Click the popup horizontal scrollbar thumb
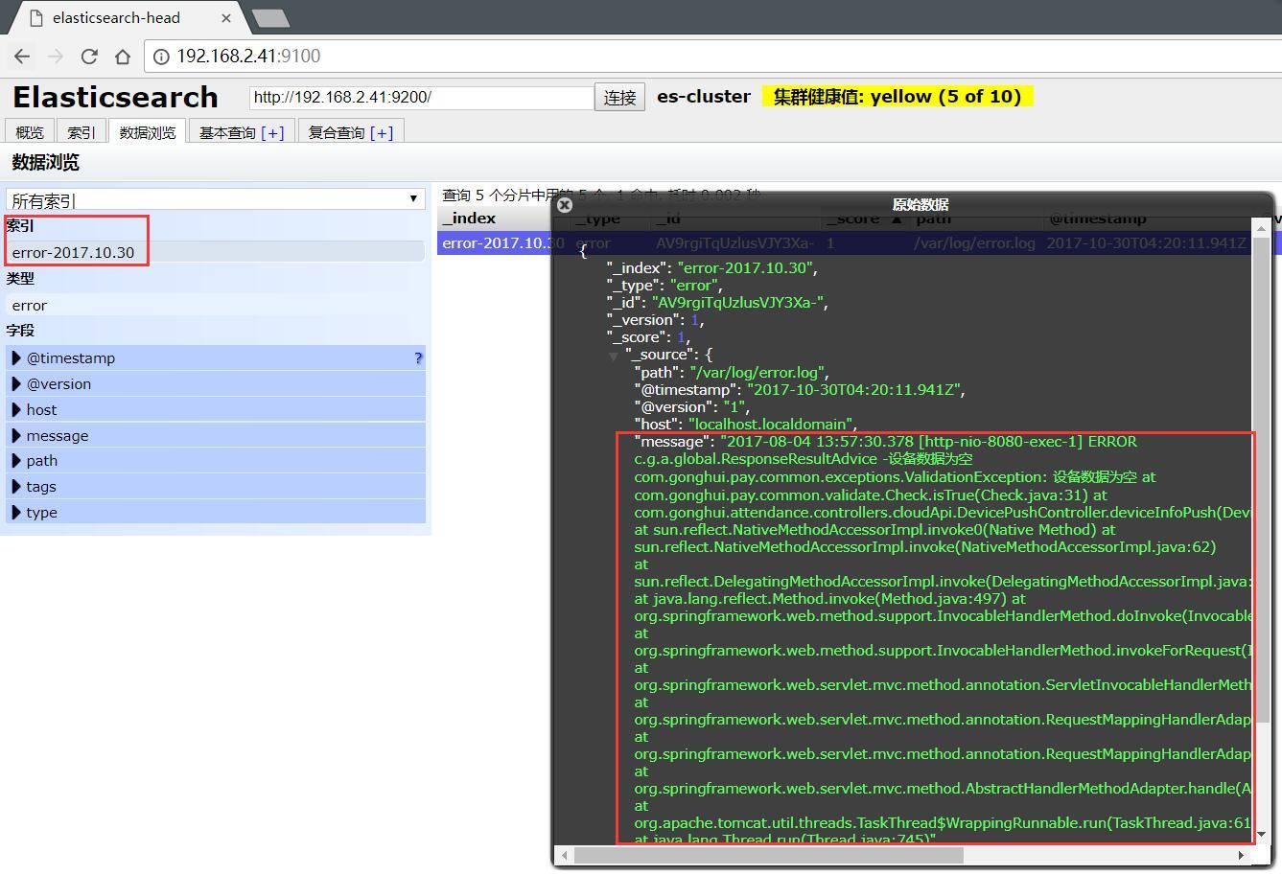Image resolution: width=1282 pixels, height=875 pixels. click(768, 854)
